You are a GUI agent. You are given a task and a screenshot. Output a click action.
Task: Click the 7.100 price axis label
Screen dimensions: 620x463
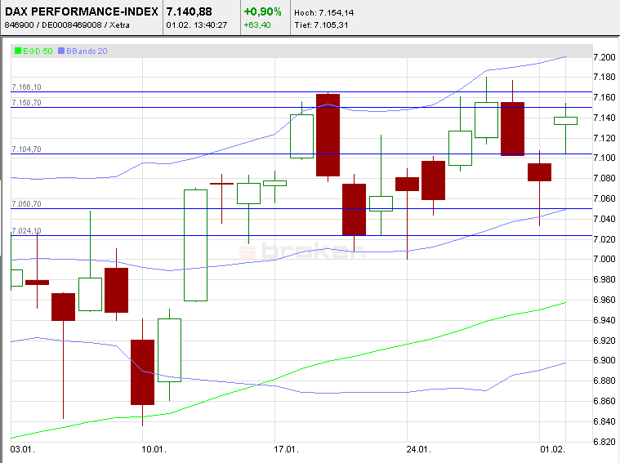coord(604,158)
